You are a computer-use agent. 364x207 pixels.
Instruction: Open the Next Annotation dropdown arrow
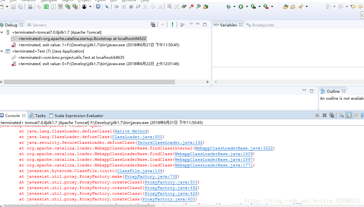pos(334,7)
